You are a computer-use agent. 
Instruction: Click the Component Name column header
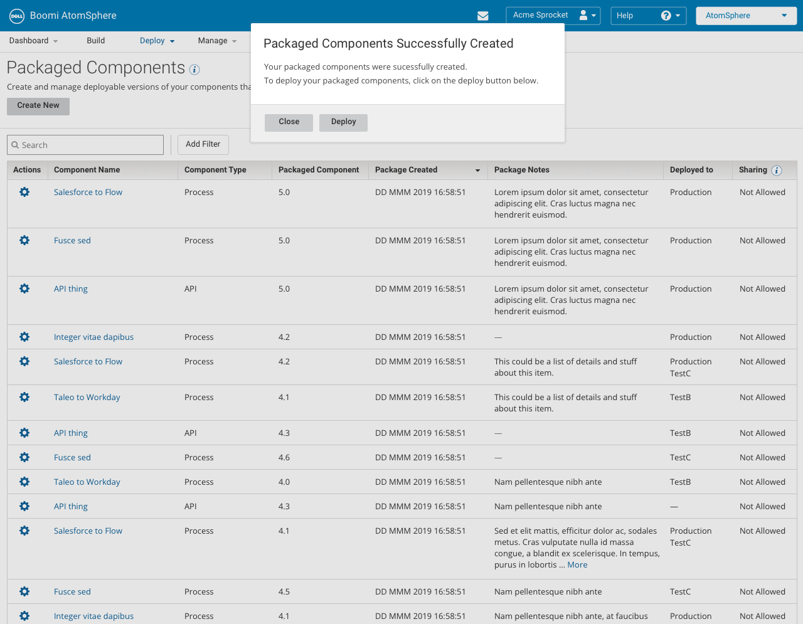point(87,170)
